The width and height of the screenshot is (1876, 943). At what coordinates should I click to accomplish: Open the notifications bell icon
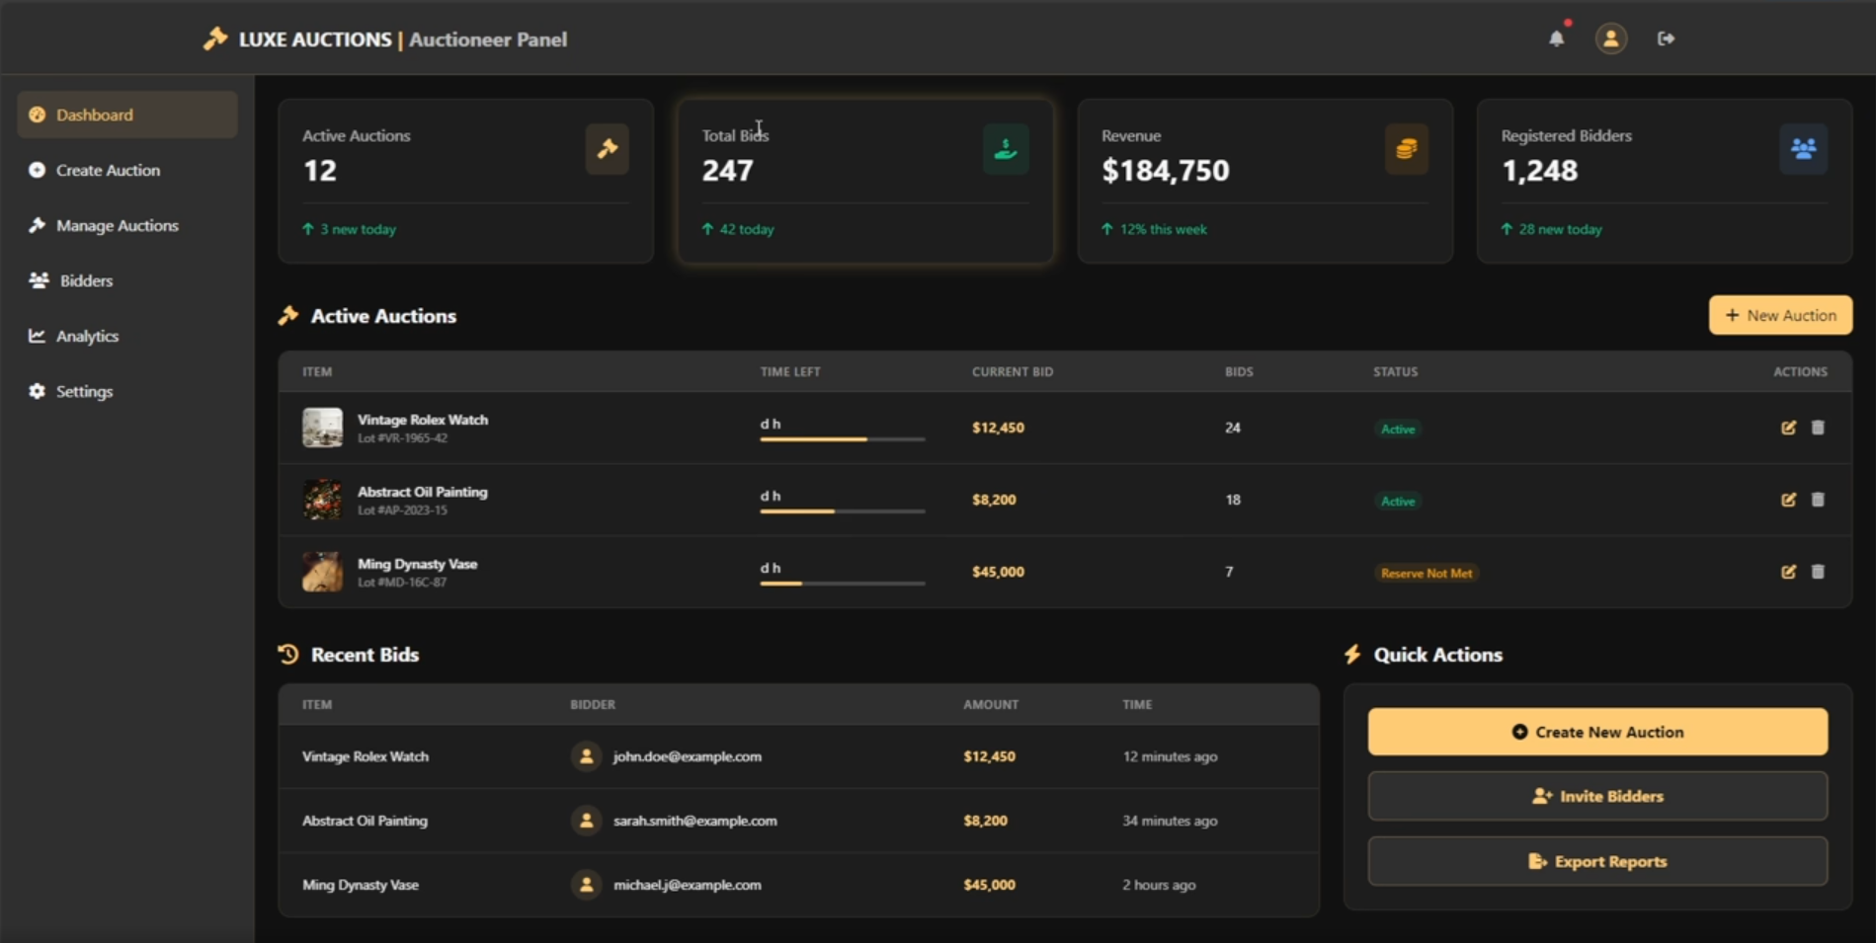point(1556,39)
